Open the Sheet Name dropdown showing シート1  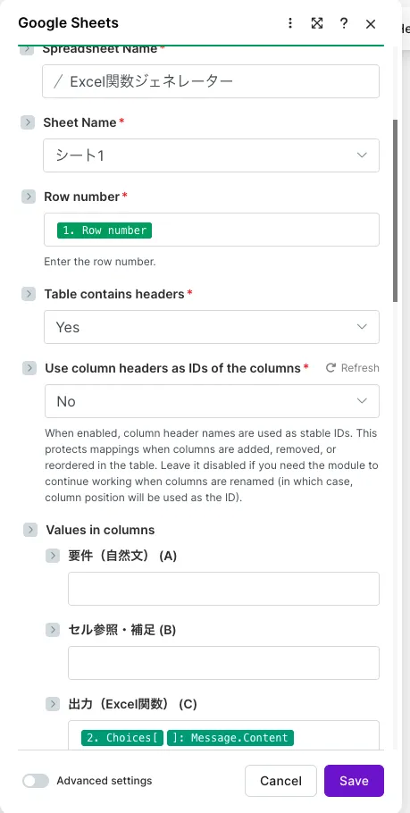(x=211, y=155)
